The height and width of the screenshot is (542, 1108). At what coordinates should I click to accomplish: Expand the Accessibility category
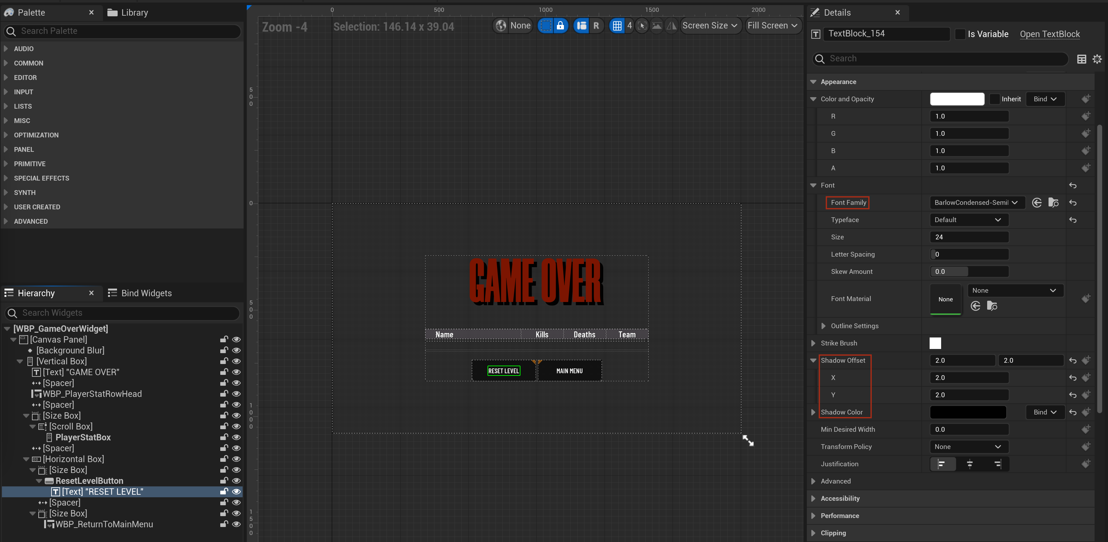coord(813,499)
